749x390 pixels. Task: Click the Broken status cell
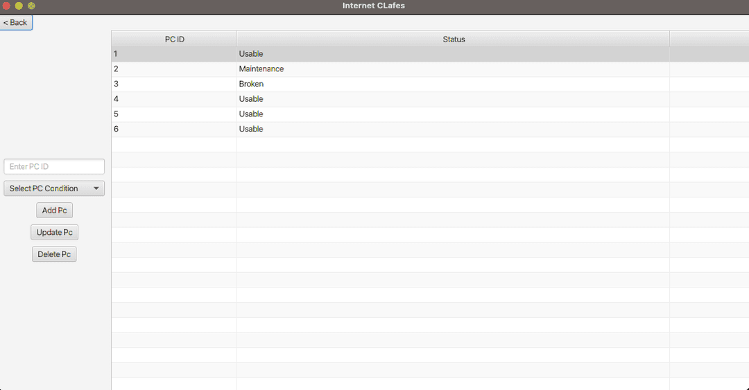coord(251,84)
